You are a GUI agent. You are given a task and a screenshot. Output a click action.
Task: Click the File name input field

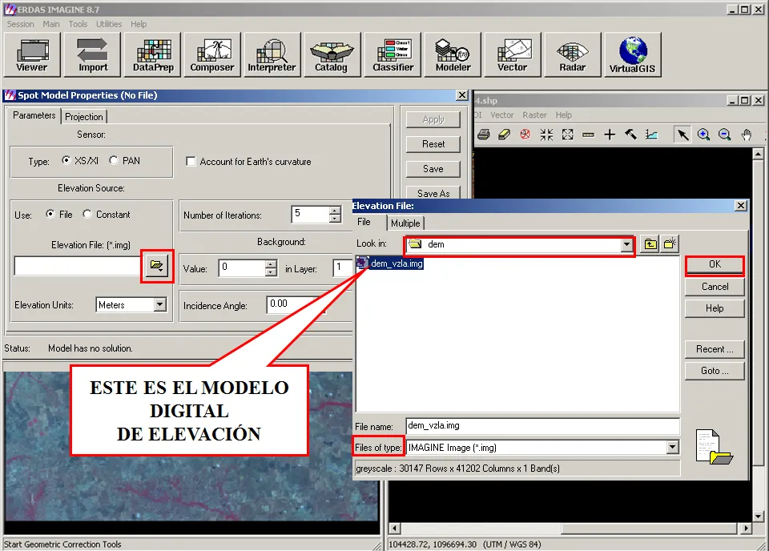click(x=542, y=425)
